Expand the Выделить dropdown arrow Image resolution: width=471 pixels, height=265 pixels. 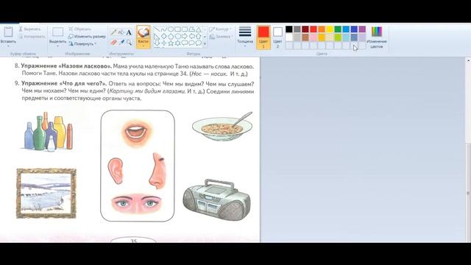point(57,46)
